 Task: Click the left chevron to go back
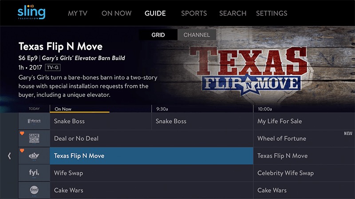[x=9, y=156]
